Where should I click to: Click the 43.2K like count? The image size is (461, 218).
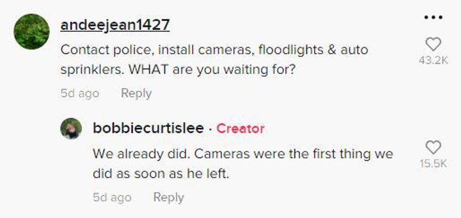point(433,61)
